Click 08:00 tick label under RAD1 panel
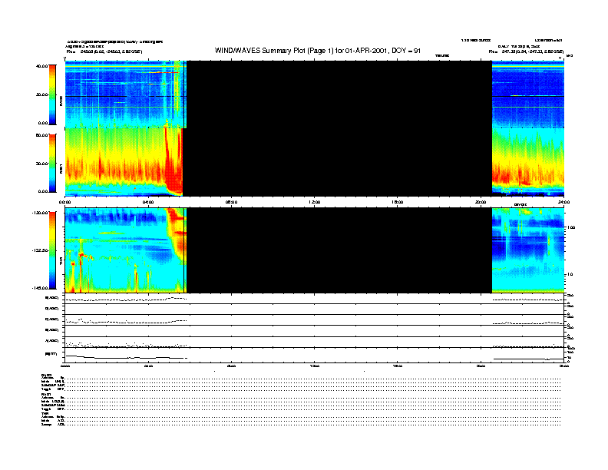The width and height of the screenshot is (608, 470). click(231, 202)
